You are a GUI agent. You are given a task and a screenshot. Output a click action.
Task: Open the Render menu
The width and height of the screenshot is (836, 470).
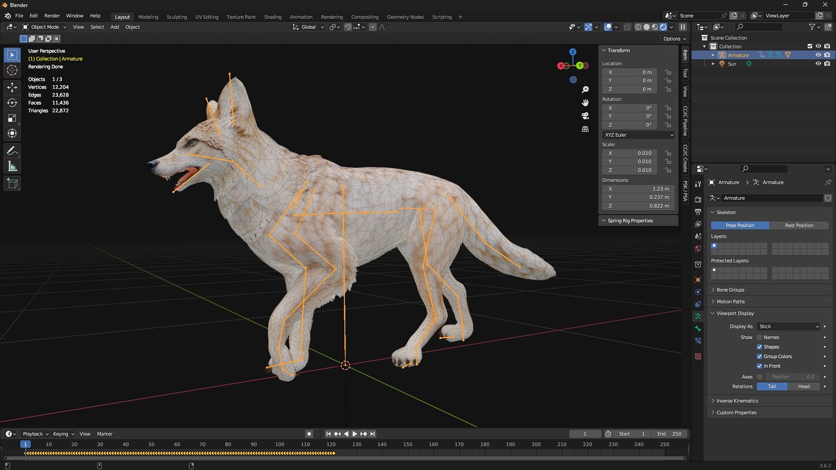pos(52,16)
